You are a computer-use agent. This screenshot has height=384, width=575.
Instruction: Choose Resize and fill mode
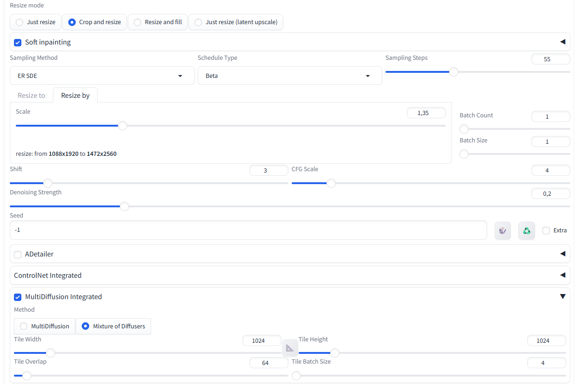click(157, 22)
